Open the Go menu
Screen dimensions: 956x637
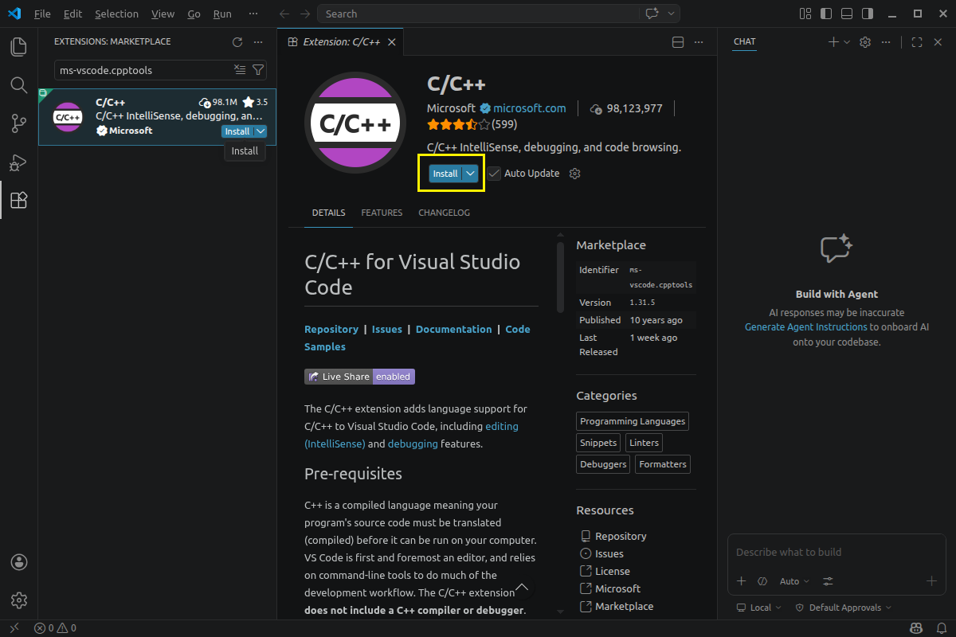click(194, 14)
